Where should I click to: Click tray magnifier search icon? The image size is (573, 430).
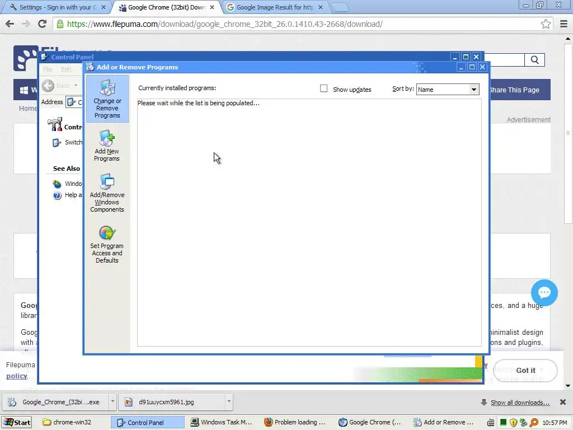click(534, 423)
